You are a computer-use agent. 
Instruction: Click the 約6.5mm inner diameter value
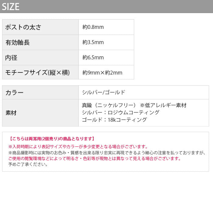coord(93,58)
